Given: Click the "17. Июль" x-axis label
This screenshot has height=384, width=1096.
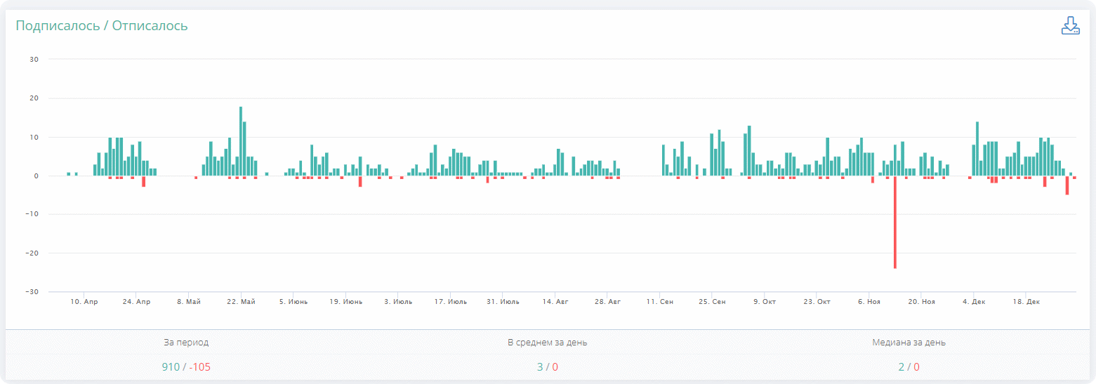Looking at the screenshot, I should (450, 302).
